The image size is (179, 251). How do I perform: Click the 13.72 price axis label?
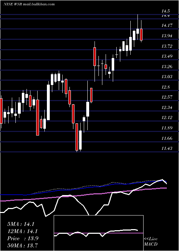coord(167,46)
